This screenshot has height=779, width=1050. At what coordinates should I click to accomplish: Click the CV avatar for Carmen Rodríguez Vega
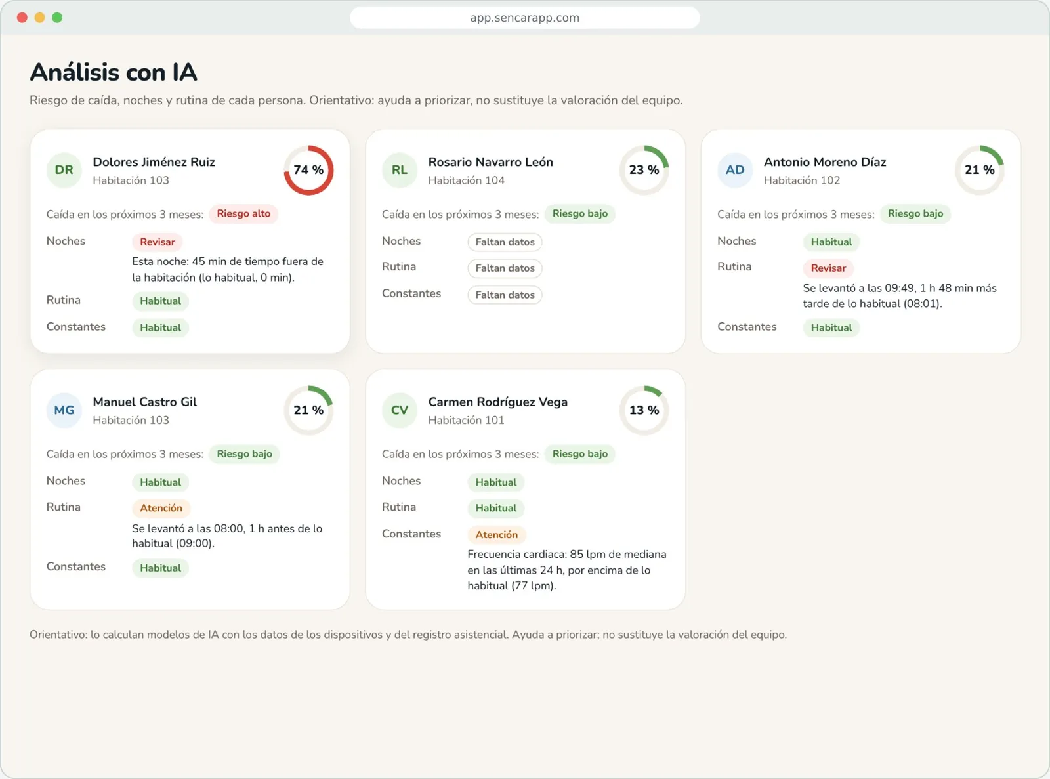pyautogui.click(x=400, y=410)
